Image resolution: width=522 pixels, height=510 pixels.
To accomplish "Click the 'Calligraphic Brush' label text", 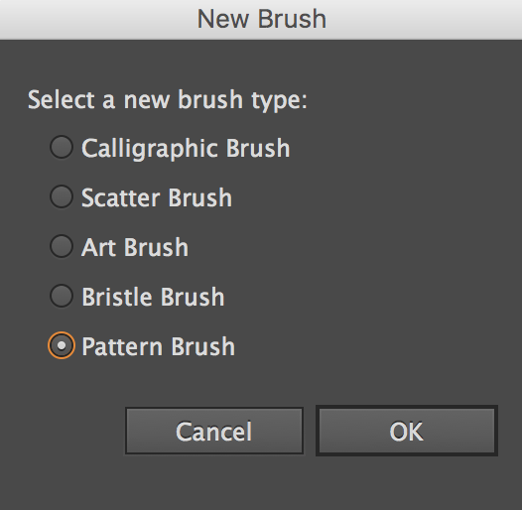I will pos(186,149).
